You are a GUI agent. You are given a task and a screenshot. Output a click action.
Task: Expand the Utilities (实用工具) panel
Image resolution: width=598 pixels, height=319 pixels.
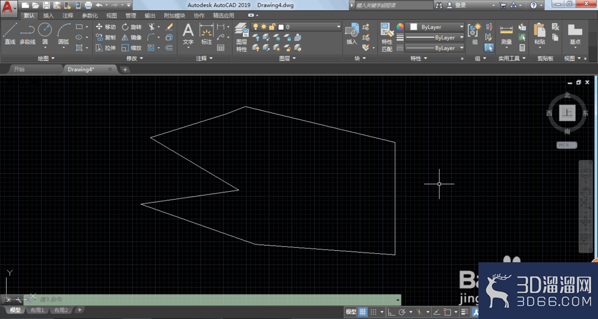[512, 59]
